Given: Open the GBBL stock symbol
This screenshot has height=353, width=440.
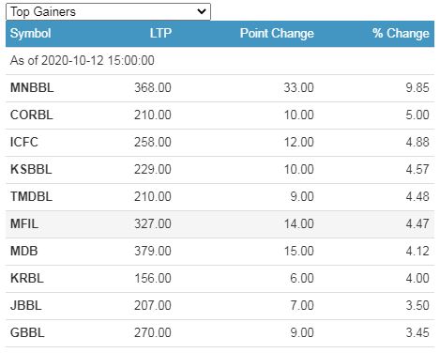Looking at the screenshot, I should click(x=27, y=332).
